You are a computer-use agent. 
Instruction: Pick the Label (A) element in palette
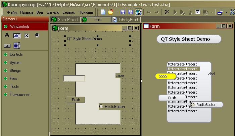click(x=7, y=35)
